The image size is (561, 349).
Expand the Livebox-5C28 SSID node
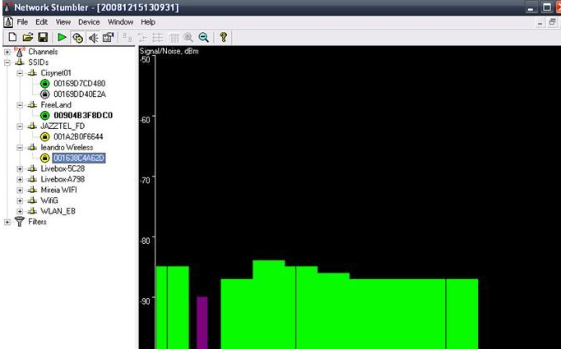pos(21,168)
